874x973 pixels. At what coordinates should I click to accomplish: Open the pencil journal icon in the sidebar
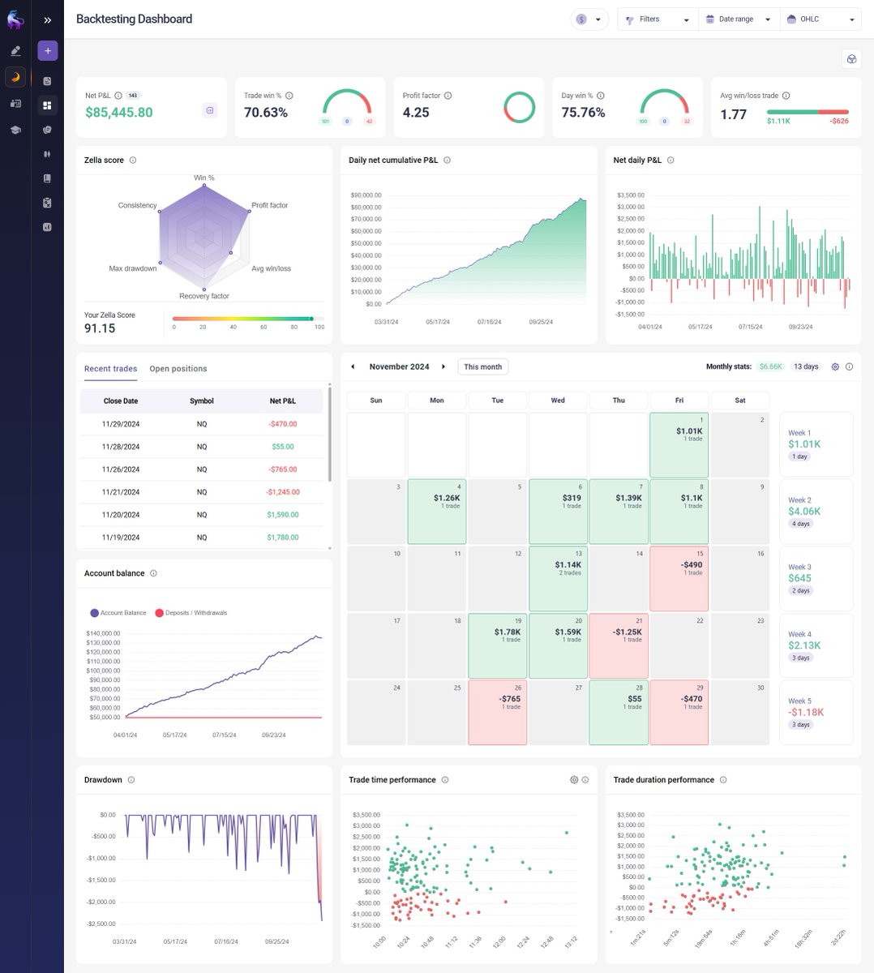click(x=15, y=50)
